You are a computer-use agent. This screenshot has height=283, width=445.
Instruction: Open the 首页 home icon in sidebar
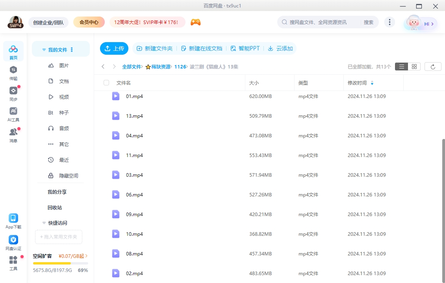pyautogui.click(x=13, y=52)
